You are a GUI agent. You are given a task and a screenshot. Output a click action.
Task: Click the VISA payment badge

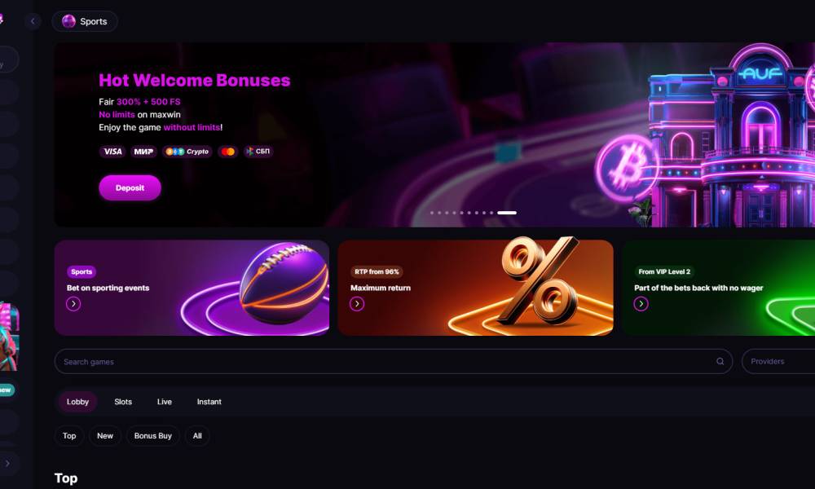click(x=112, y=152)
